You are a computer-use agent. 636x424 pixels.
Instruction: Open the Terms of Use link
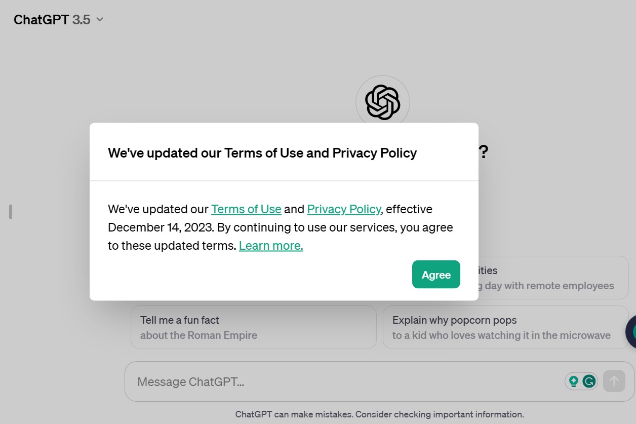(x=246, y=209)
